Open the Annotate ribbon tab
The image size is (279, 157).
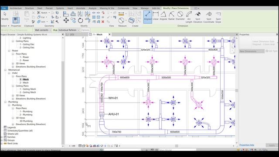pyautogui.click(x=81, y=8)
